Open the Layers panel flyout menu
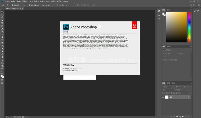This screenshot has height=118, width=201. pyautogui.click(x=191, y=83)
